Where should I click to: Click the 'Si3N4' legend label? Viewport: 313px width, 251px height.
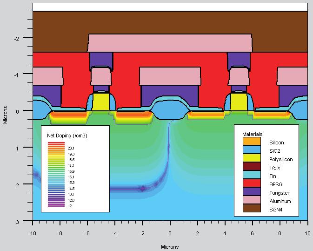pos(276,210)
